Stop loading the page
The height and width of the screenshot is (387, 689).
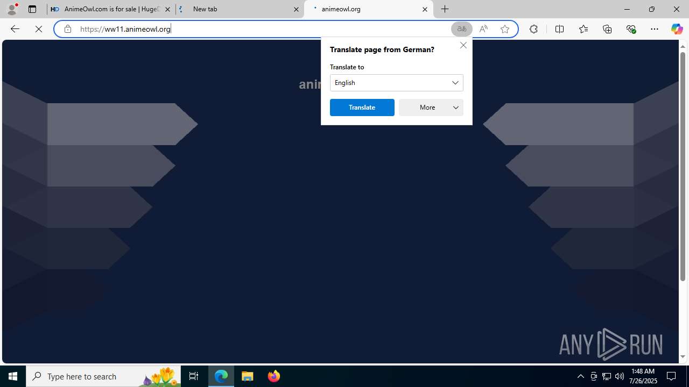tap(39, 29)
